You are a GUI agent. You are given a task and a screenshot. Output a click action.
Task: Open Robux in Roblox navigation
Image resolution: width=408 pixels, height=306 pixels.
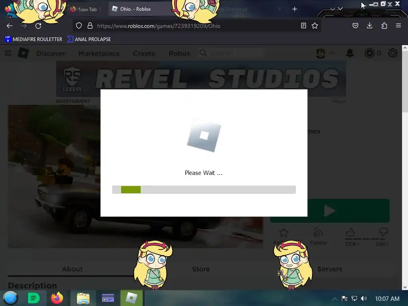click(179, 53)
